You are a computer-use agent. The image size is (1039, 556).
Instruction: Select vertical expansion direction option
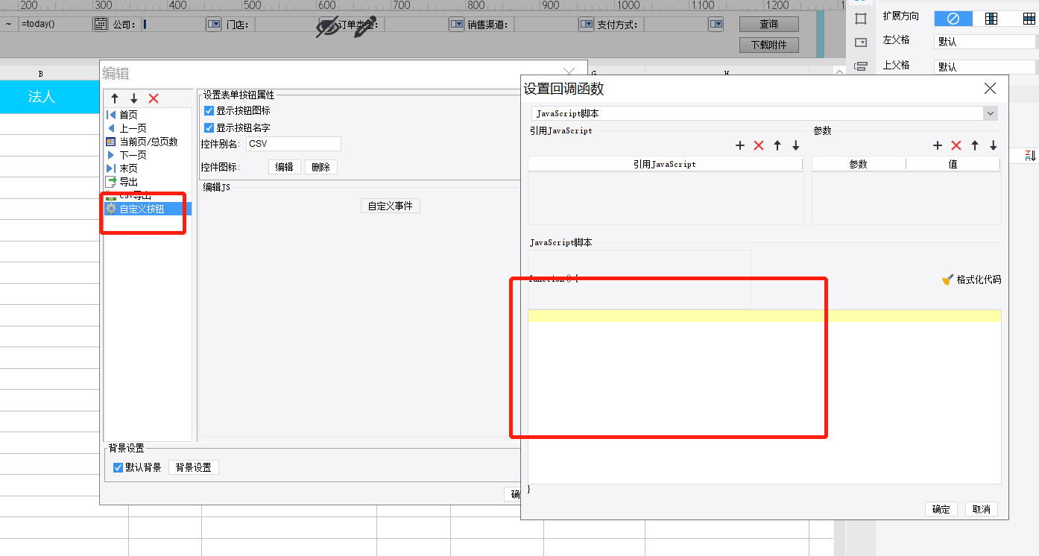(x=991, y=19)
